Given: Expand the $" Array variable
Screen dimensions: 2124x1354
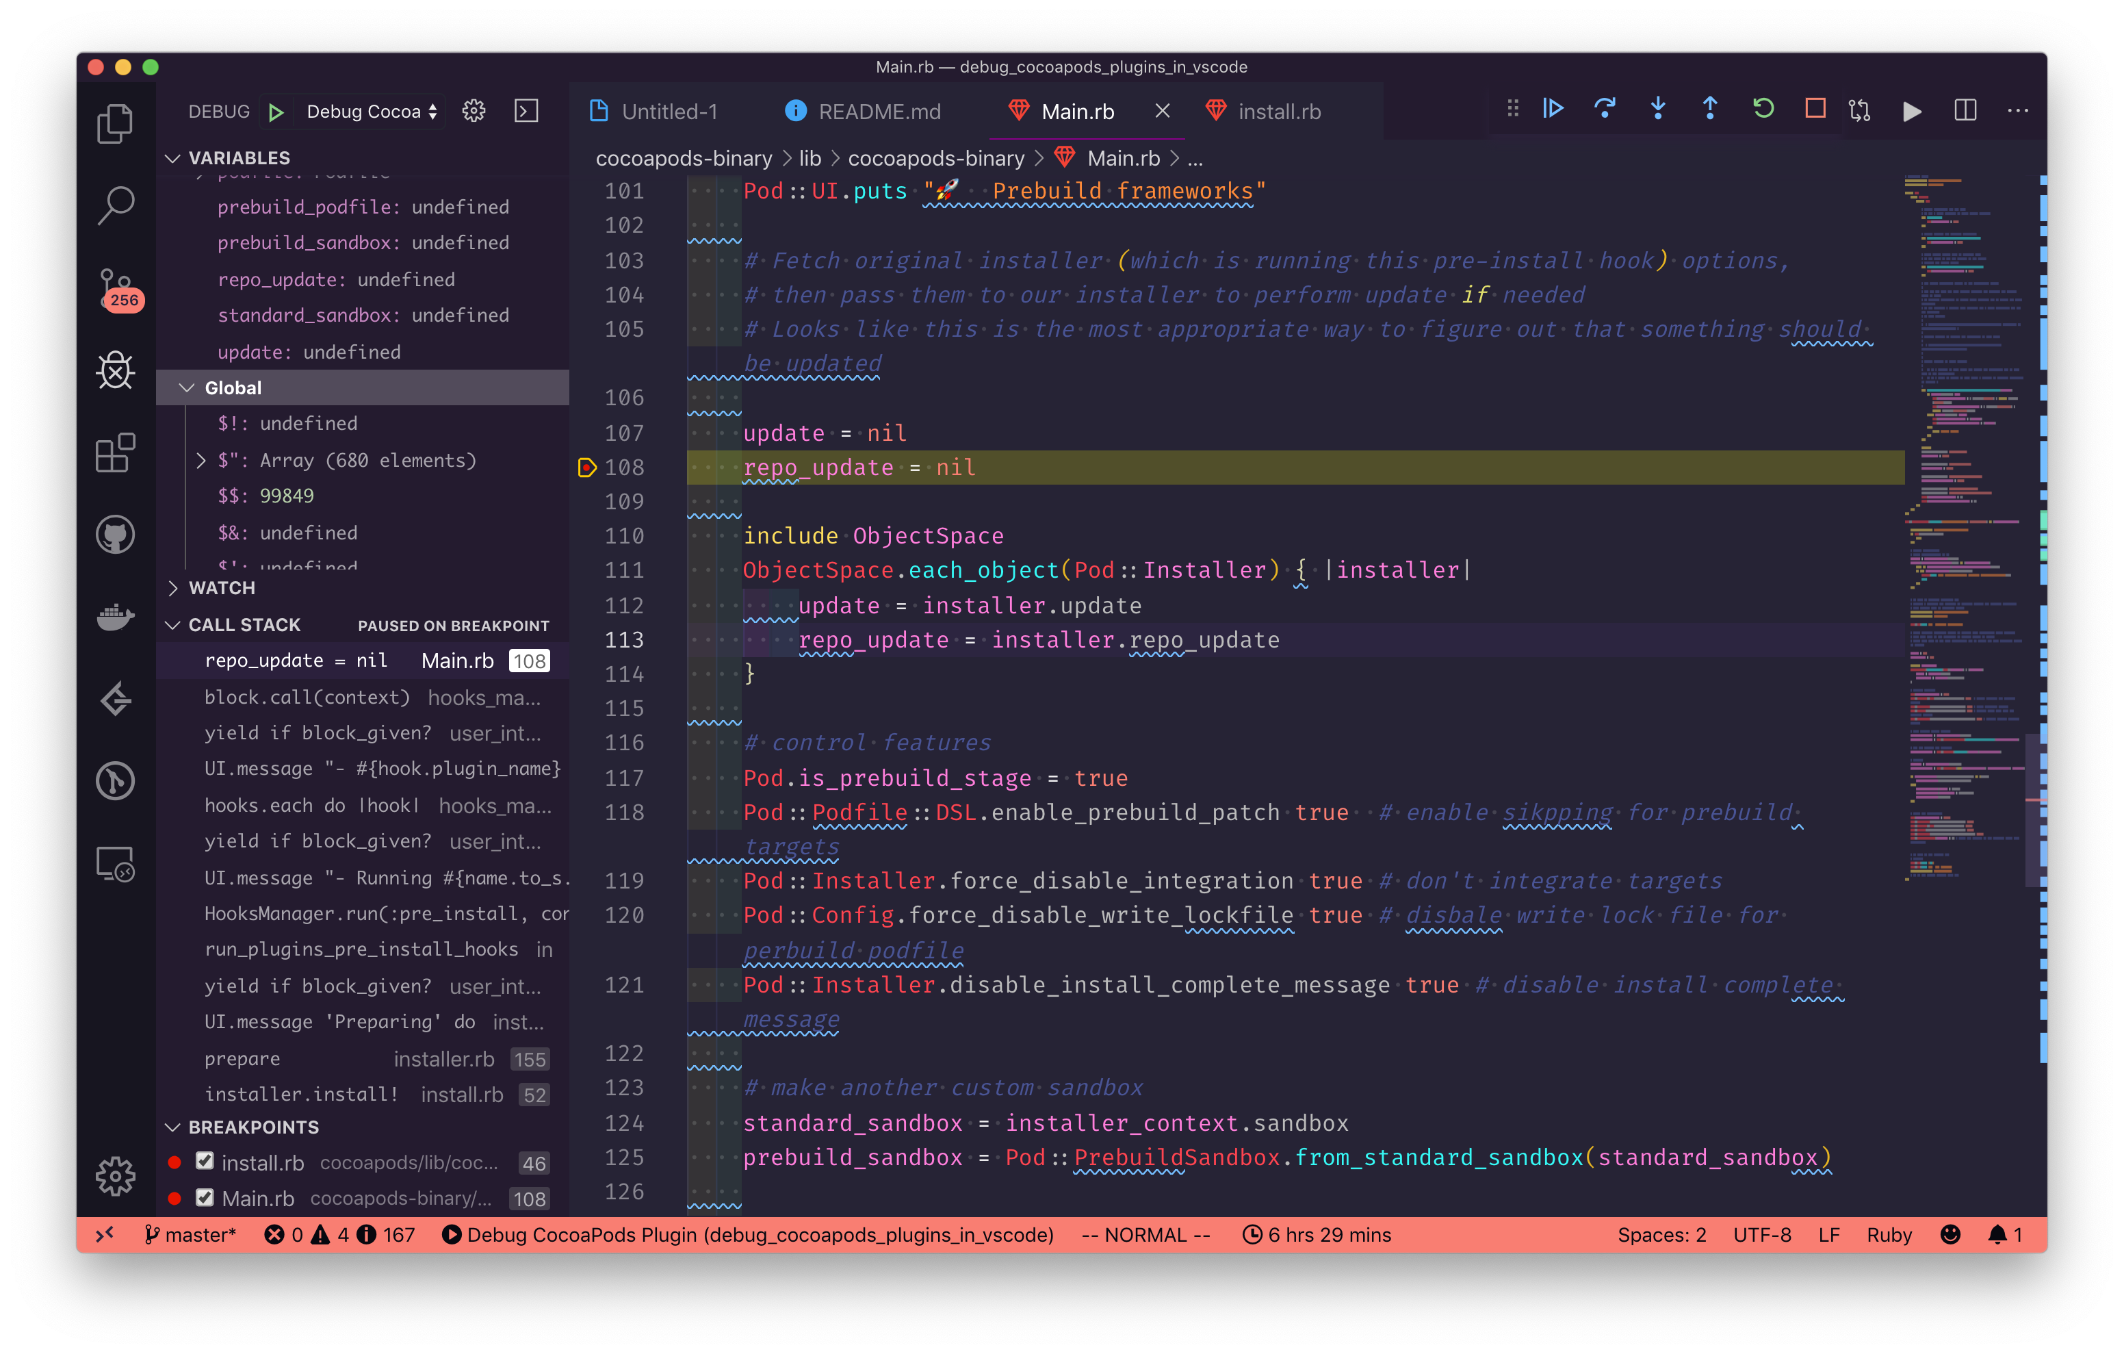Looking at the screenshot, I should pyautogui.click(x=201, y=461).
